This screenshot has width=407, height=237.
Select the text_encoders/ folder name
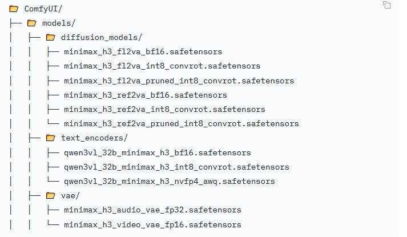click(94, 138)
